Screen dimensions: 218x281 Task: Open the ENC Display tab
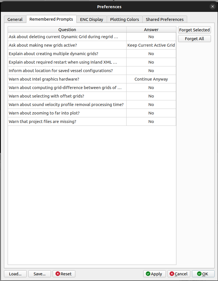[91, 20]
